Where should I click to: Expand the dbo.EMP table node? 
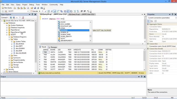pos(12,51)
